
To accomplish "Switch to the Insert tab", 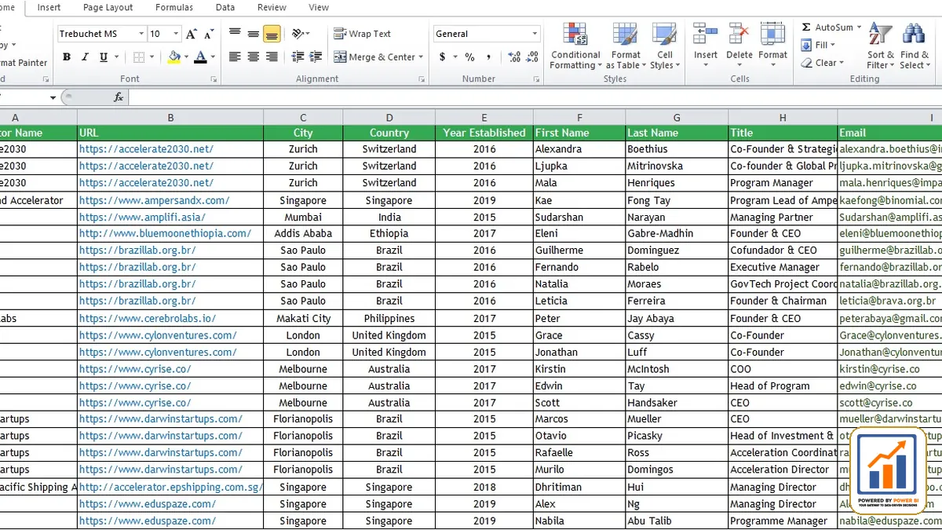I will point(49,8).
